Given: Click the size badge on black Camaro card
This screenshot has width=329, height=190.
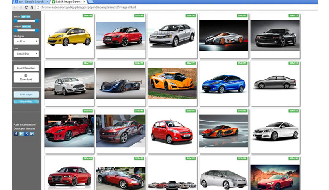Looking at the screenshot, I should pos(294,15).
